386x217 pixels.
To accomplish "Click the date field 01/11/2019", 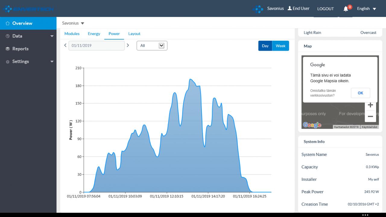I will [x=96, y=46].
